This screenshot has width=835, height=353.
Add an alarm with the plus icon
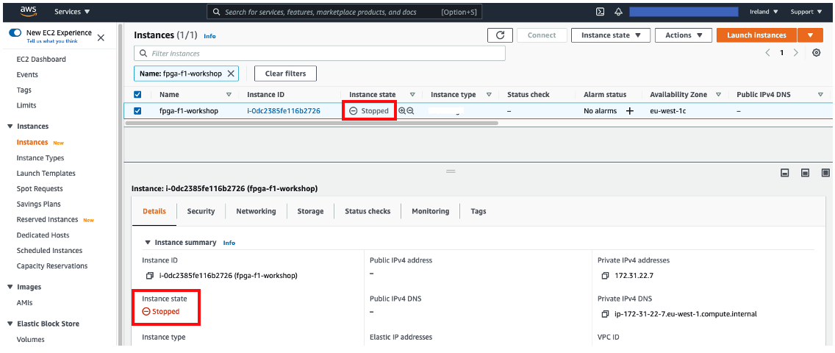pos(630,111)
